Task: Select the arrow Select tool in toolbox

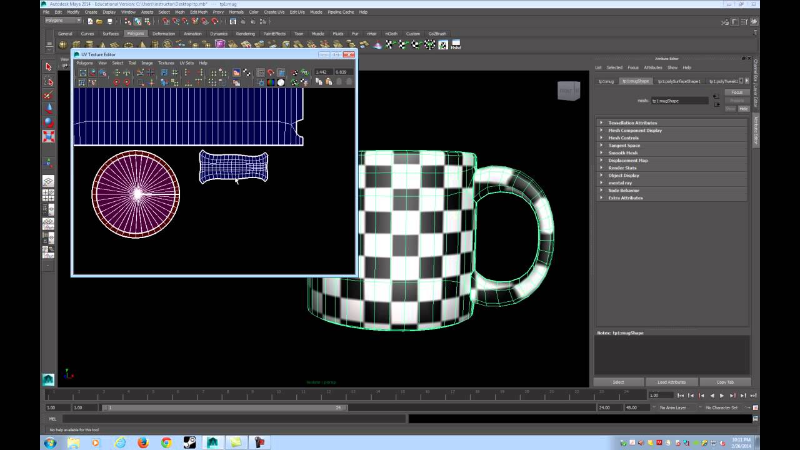Action: 49,66
